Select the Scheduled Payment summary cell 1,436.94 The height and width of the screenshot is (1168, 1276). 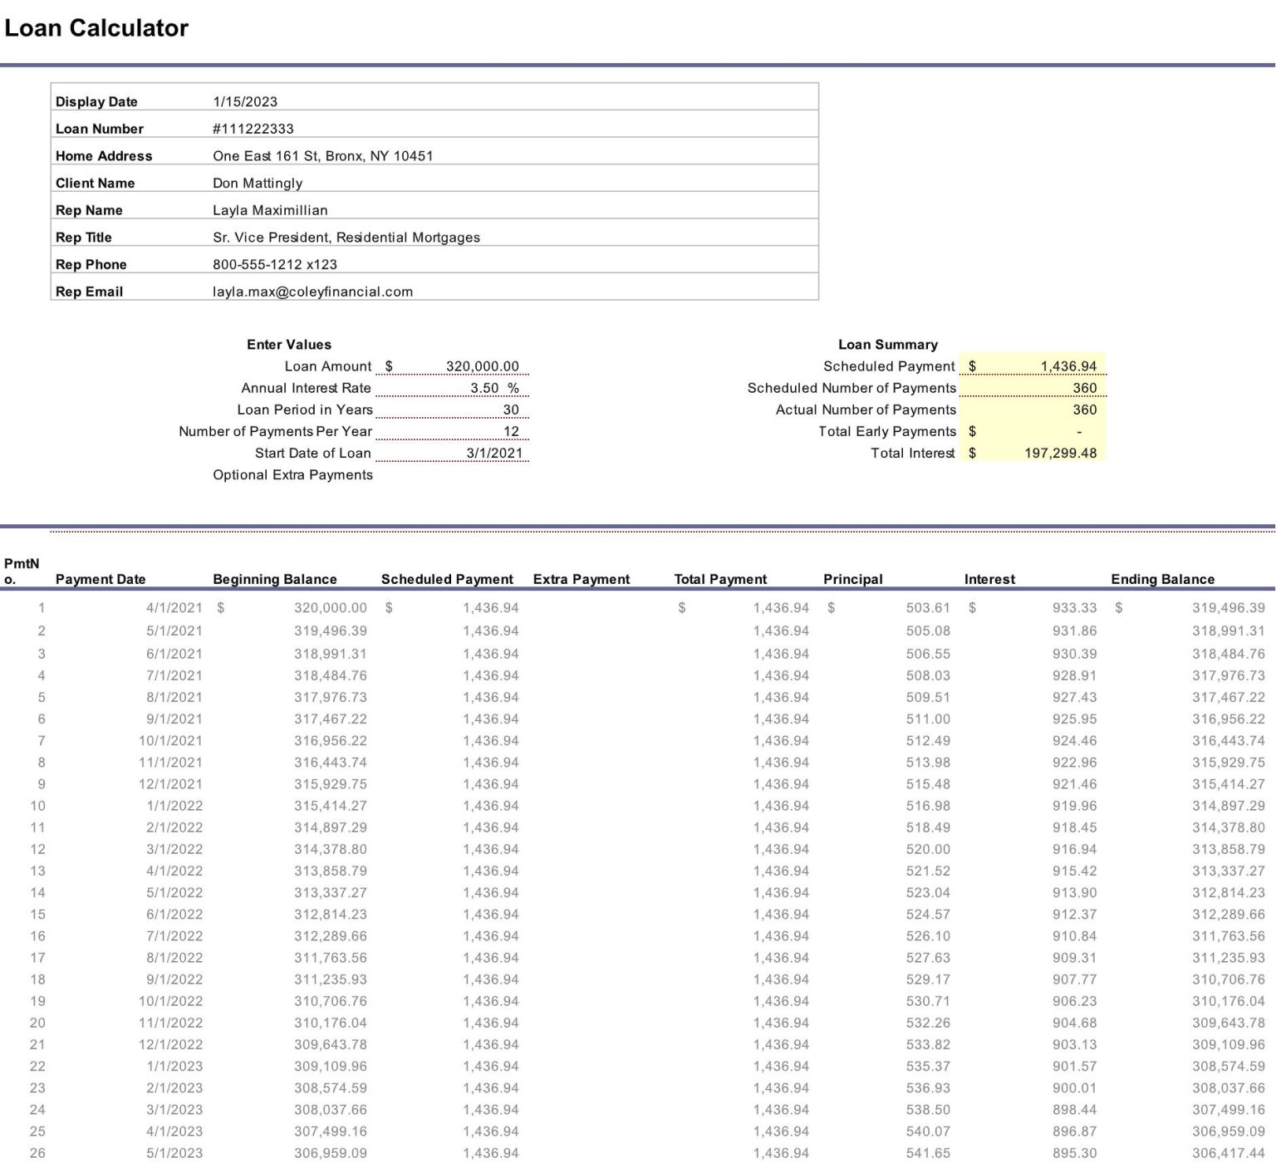point(1067,366)
